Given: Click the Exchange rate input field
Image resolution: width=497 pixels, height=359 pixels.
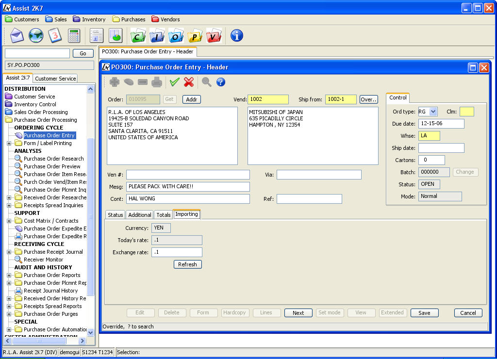Looking at the screenshot, I should 177,252.
